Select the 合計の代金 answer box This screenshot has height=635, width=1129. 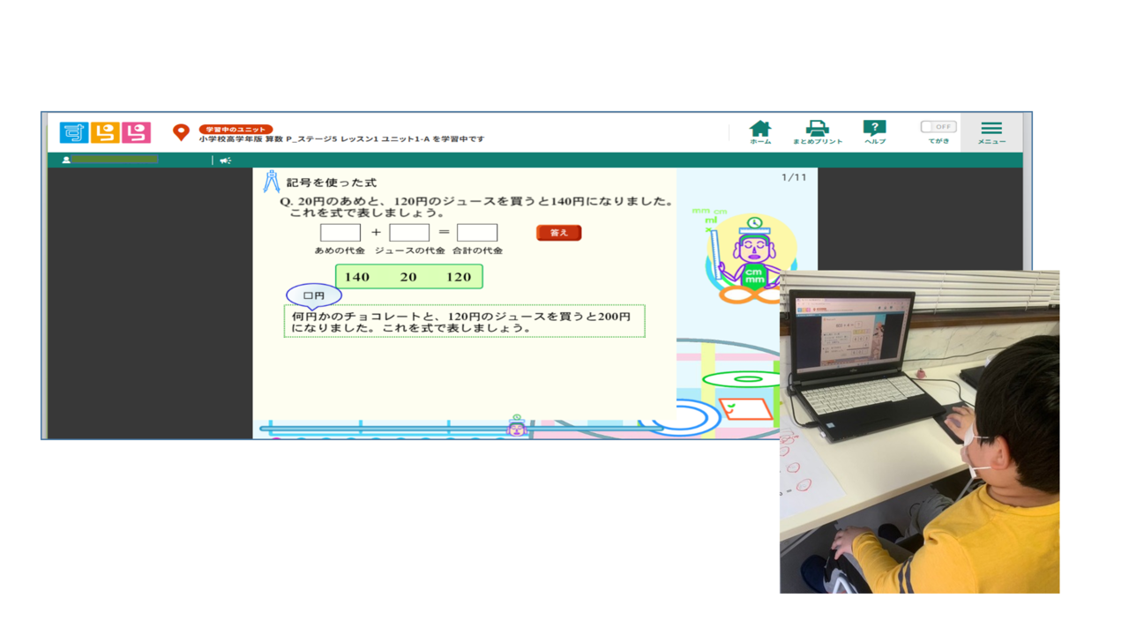pos(477,232)
